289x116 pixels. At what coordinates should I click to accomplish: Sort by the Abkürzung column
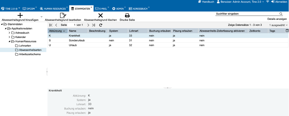pos(58,31)
